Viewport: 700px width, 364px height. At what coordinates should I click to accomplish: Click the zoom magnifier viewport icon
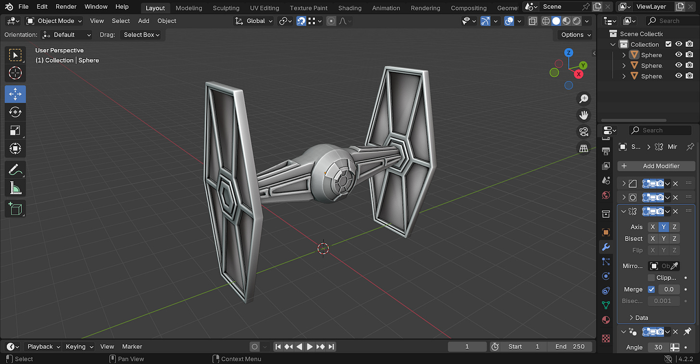(x=584, y=99)
